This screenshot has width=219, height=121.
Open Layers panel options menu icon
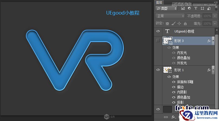pyautogui.click(x=216, y=2)
